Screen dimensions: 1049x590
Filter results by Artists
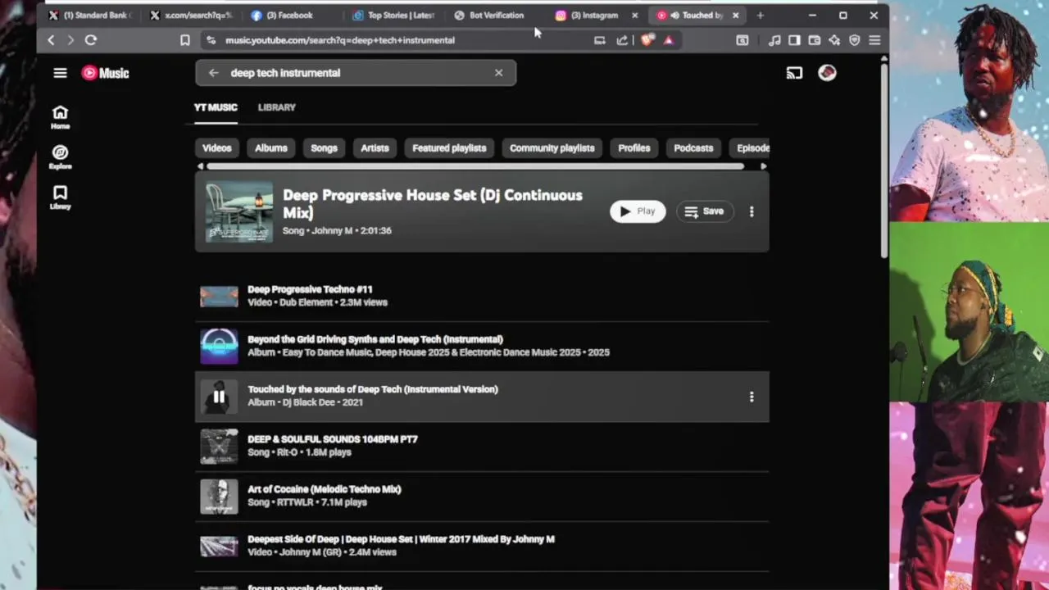pyautogui.click(x=375, y=148)
